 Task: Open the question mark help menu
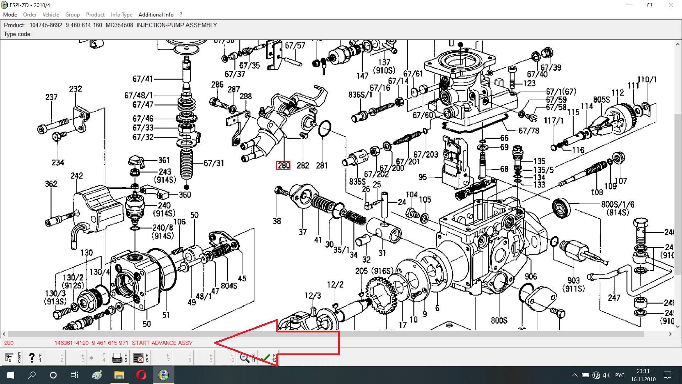(x=181, y=15)
